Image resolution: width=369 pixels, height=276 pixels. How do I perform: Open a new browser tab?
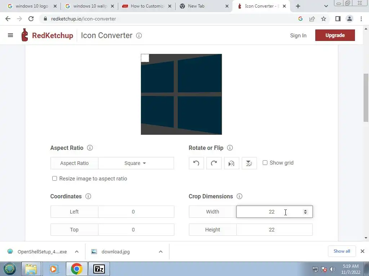tap(298, 6)
